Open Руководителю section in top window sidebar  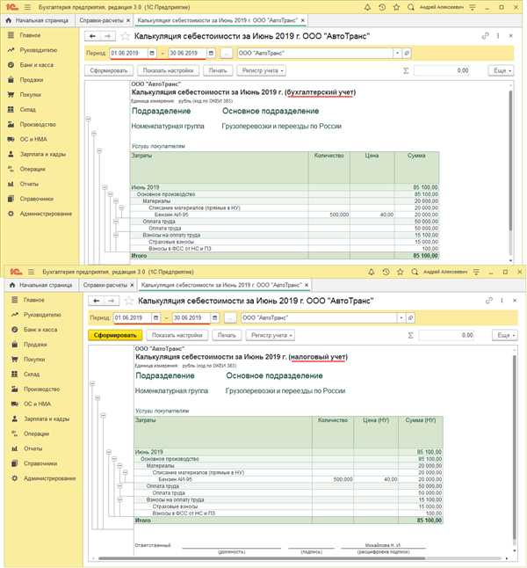32,50
